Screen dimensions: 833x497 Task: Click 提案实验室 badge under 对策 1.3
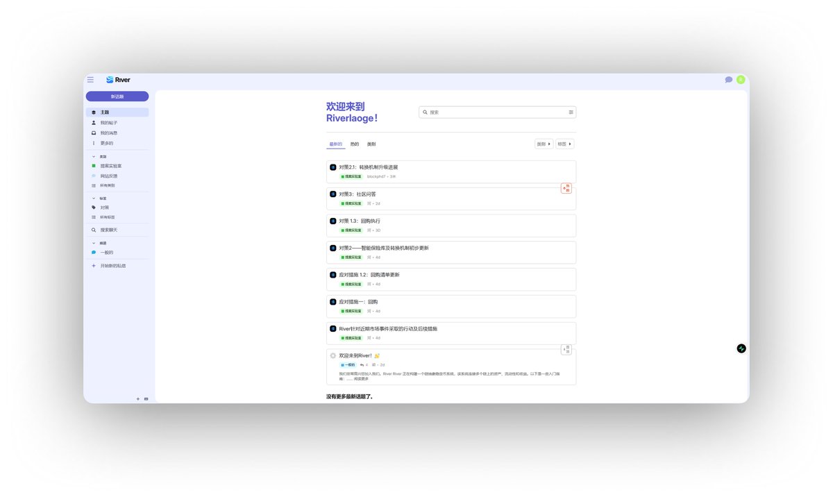[x=351, y=230]
